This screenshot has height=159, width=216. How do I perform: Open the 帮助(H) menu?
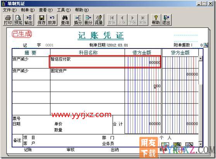tap(82, 10)
